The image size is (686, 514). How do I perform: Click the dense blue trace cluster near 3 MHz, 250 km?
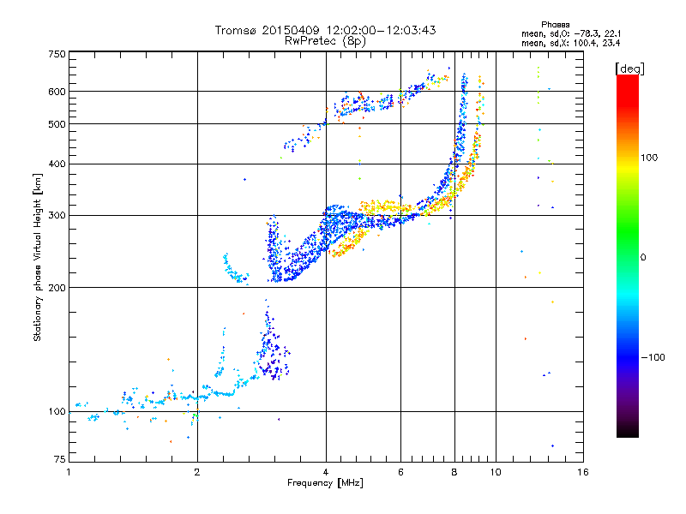[x=274, y=249]
